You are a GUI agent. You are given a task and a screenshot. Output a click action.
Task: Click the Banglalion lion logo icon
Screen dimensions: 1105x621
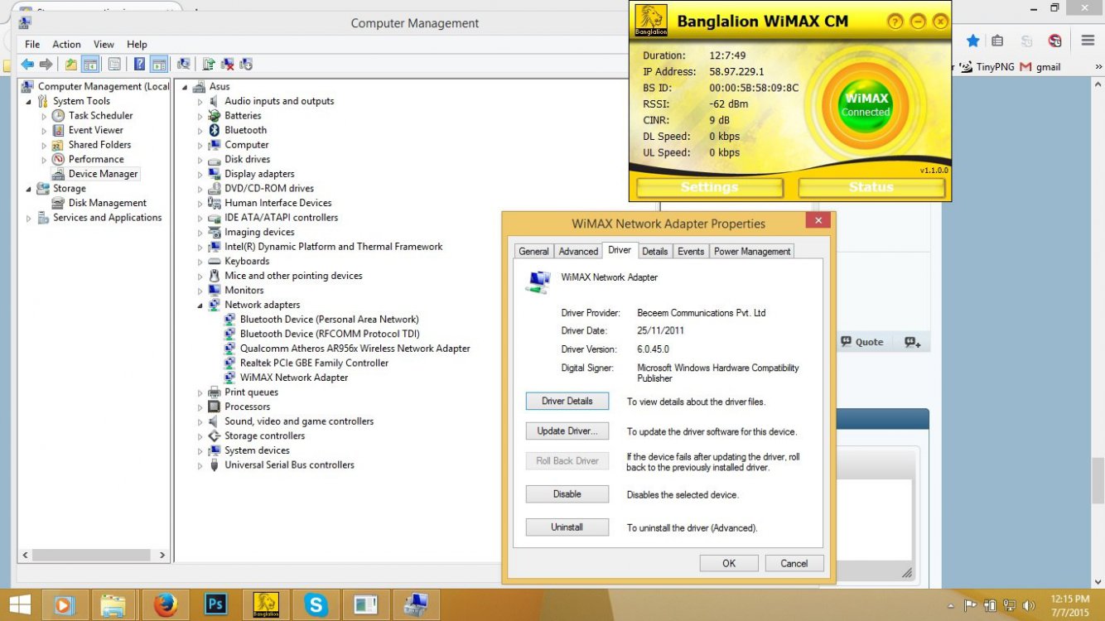click(x=651, y=21)
